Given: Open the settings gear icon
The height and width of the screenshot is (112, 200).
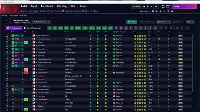Looking at the screenshot, I should (x=156, y=7).
